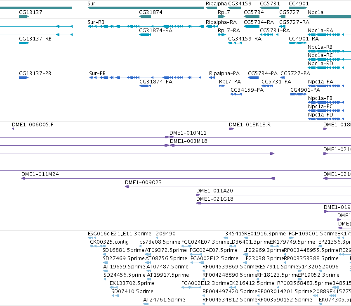Open the CG31874-PA protein feature
This screenshot has height=306, width=351.
point(145,86)
